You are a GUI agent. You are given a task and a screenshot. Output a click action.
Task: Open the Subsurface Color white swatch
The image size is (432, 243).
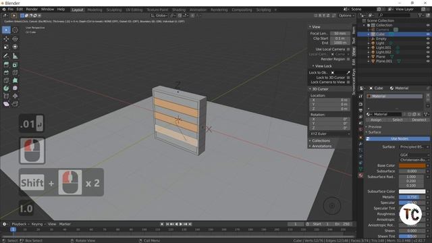tap(412, 191)
